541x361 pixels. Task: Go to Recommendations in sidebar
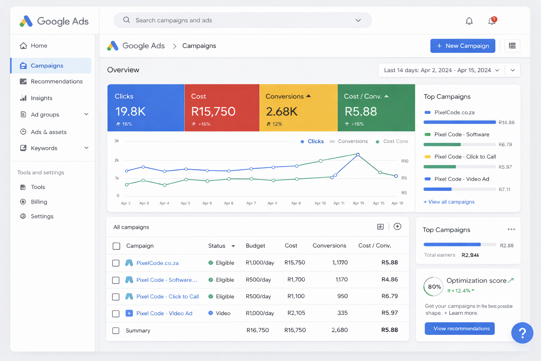(56, 81)
